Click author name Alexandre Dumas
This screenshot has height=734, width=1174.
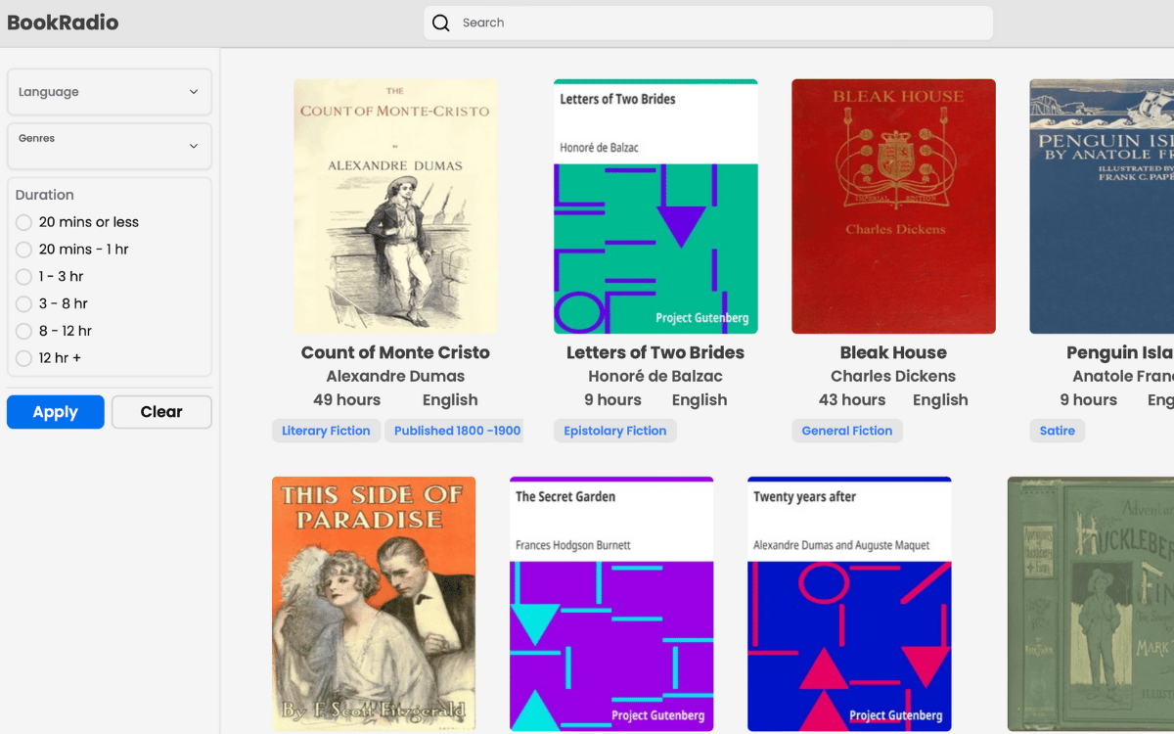point(395,376)
